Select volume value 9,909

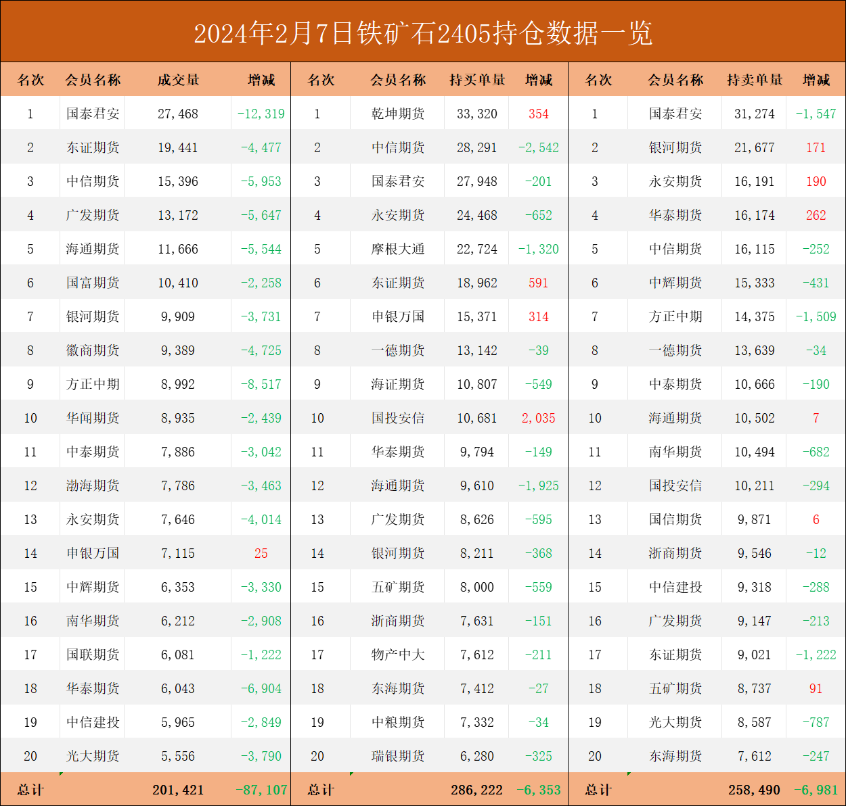(178, 316)
